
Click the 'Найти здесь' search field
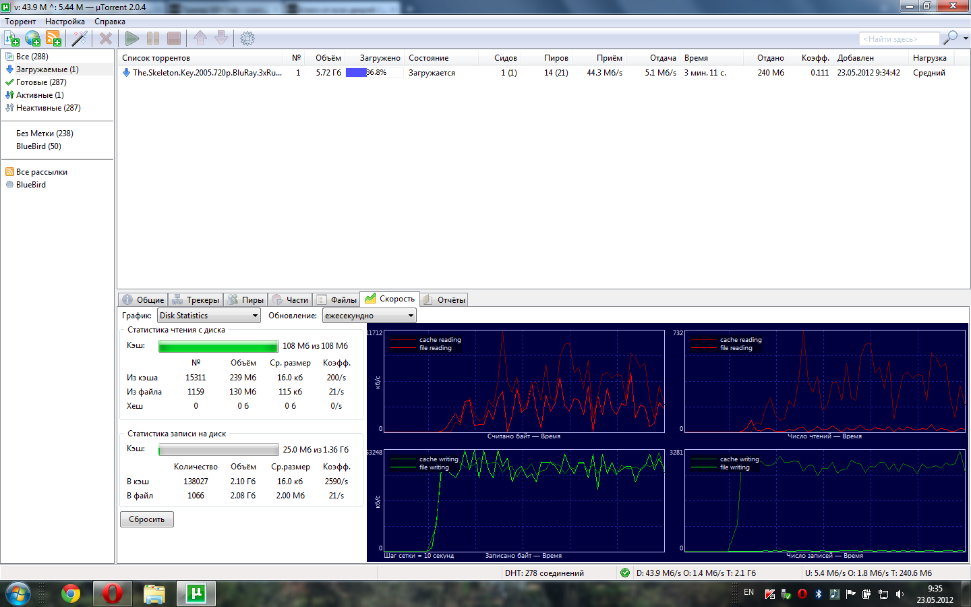pos(899,39)
